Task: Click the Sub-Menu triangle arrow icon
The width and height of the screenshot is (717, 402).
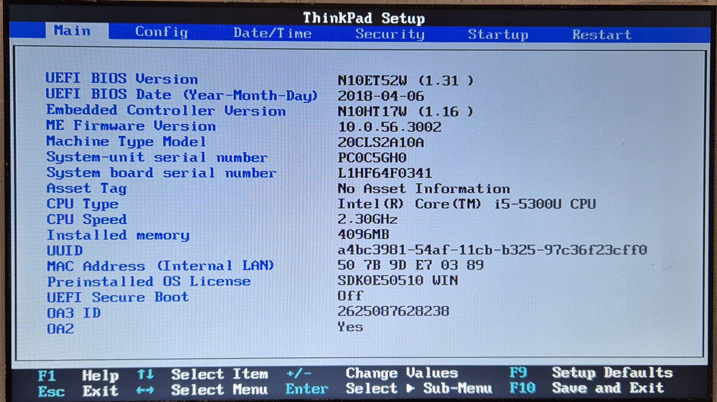Action: [x=410, y=388]
